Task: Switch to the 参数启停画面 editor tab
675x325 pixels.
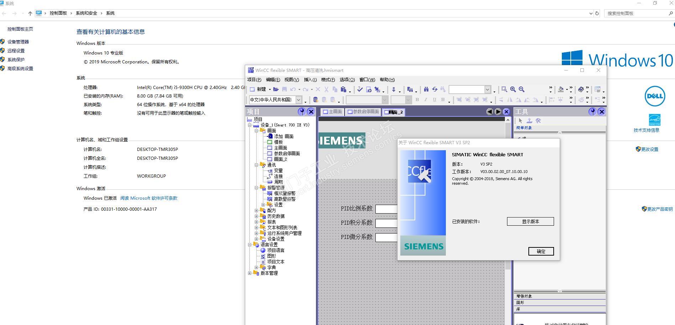Action: point(363,112)
